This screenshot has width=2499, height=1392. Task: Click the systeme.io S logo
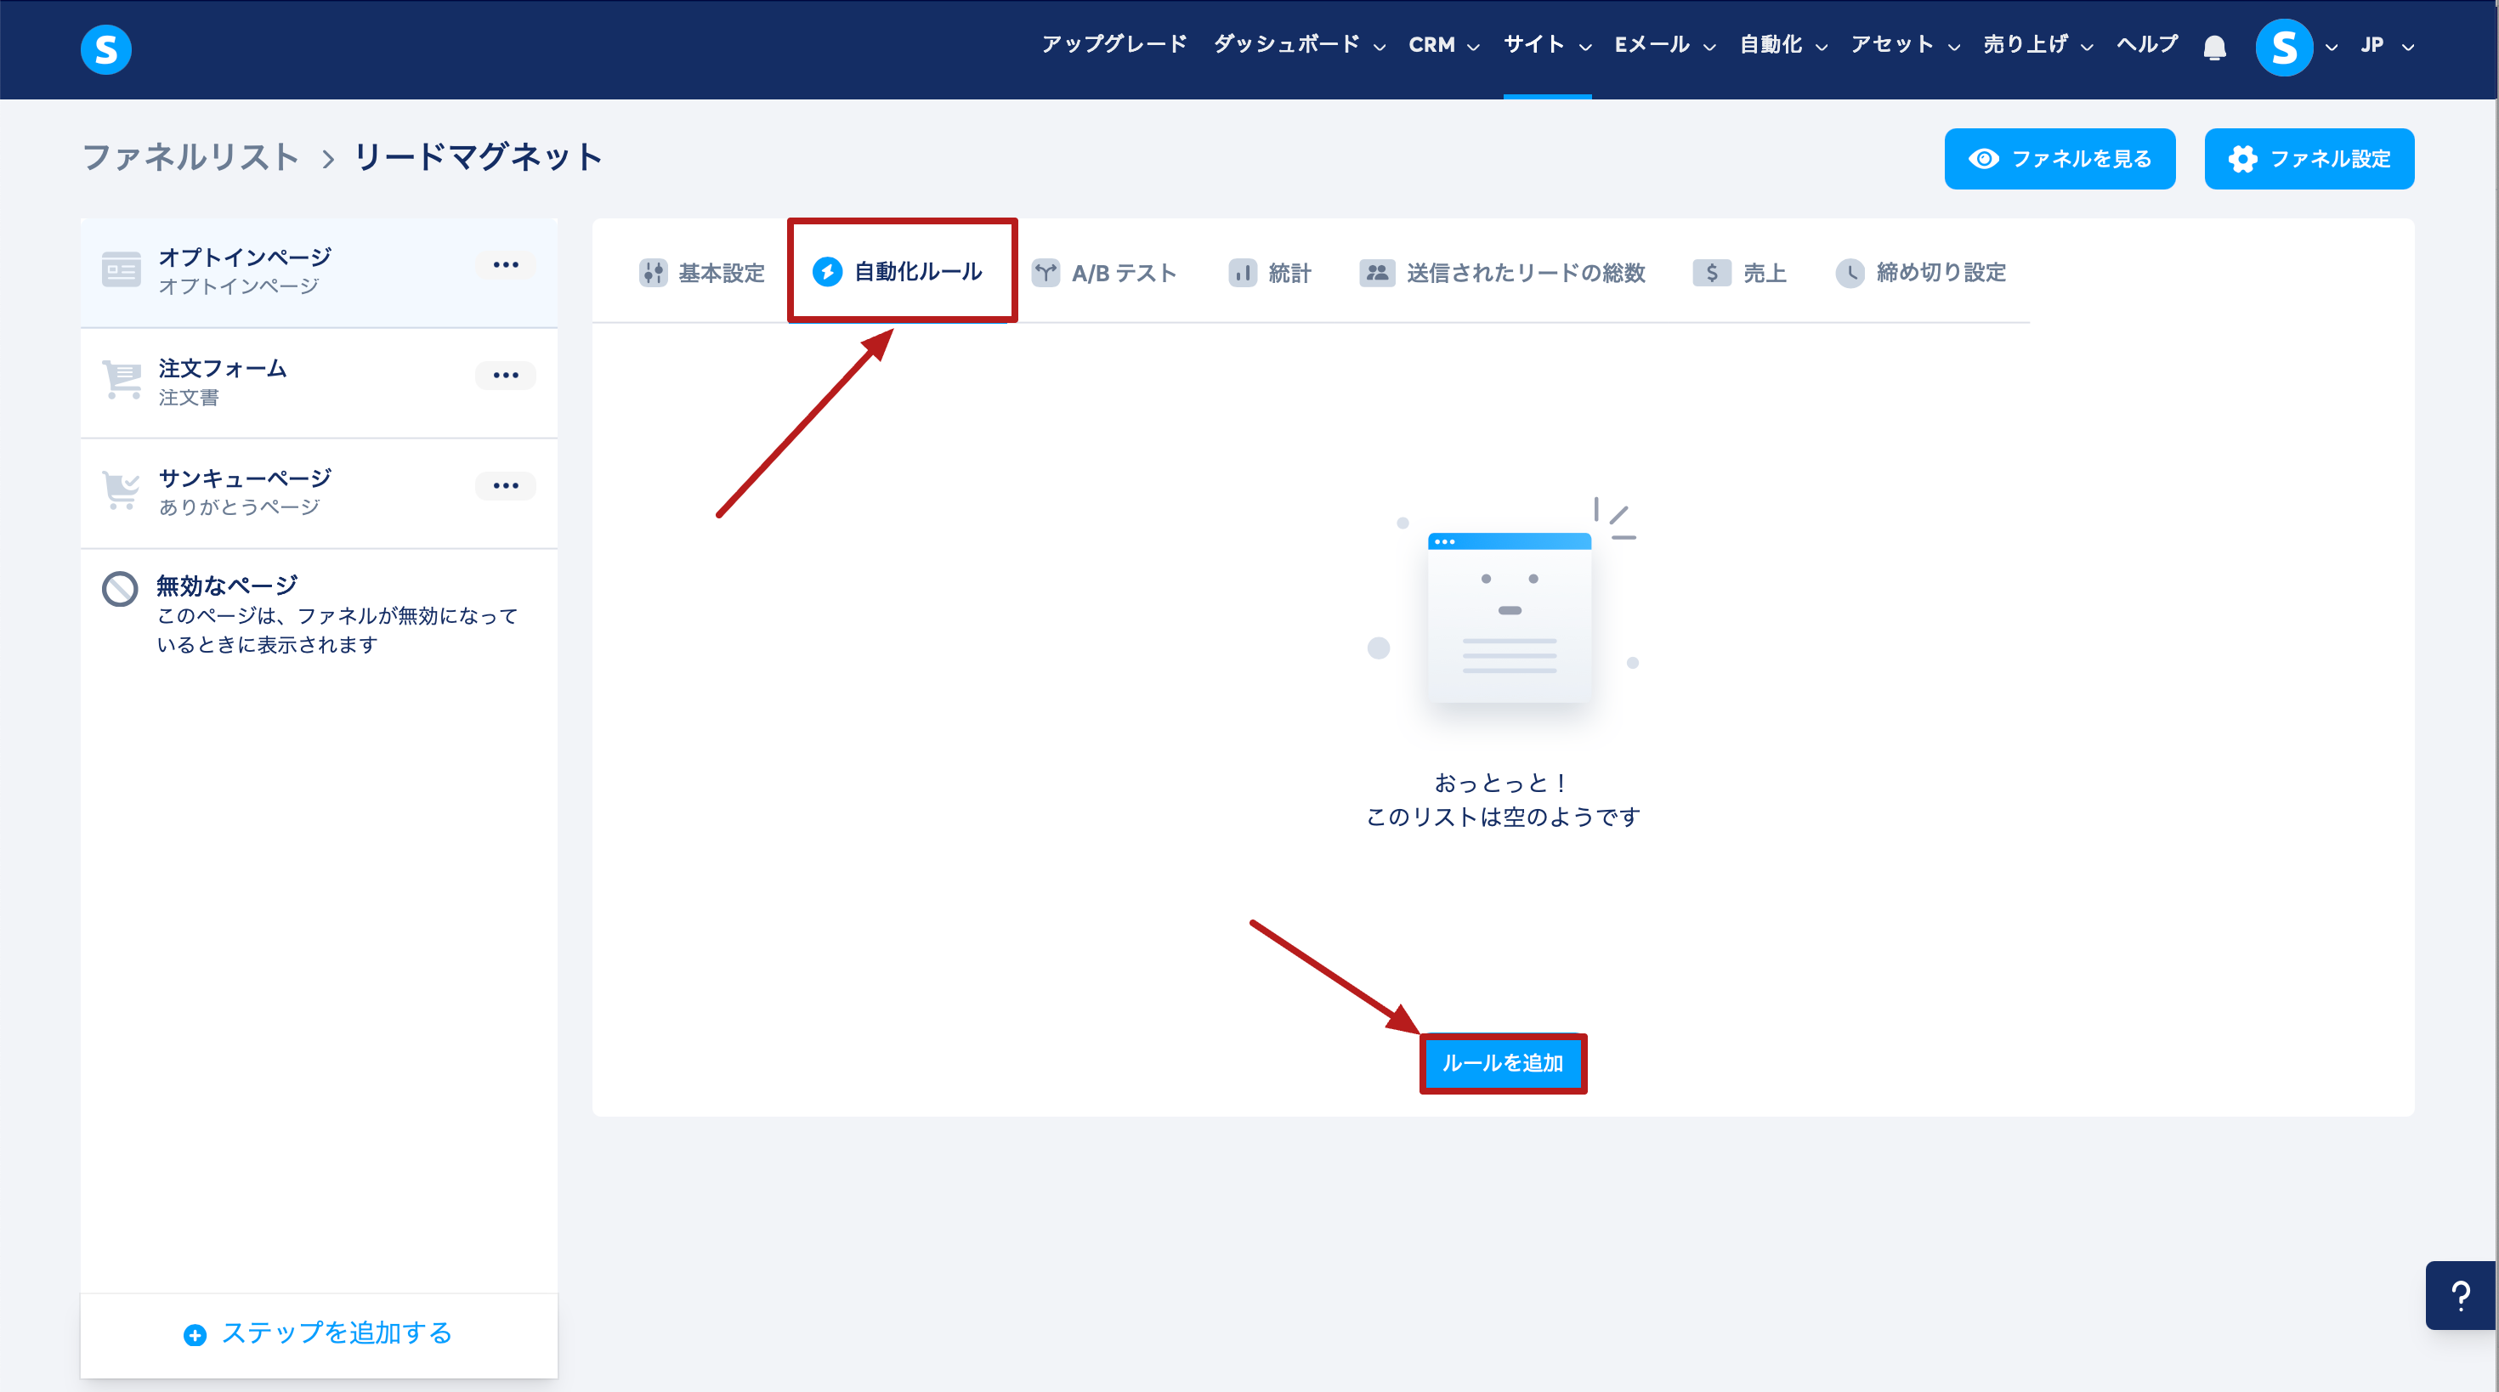tap(105, 48)
